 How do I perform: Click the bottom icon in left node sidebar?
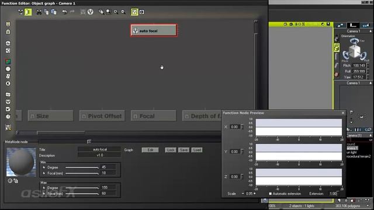8,128
